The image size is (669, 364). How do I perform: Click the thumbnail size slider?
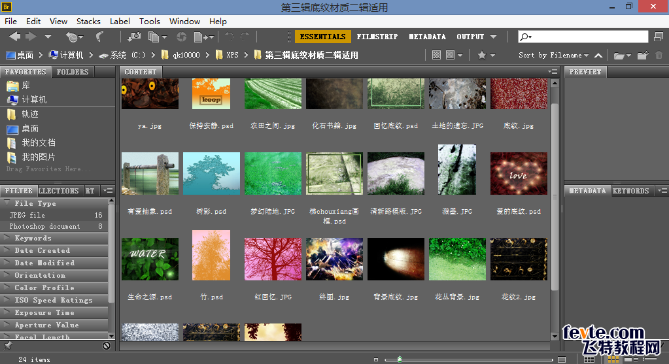coord(400,359)
